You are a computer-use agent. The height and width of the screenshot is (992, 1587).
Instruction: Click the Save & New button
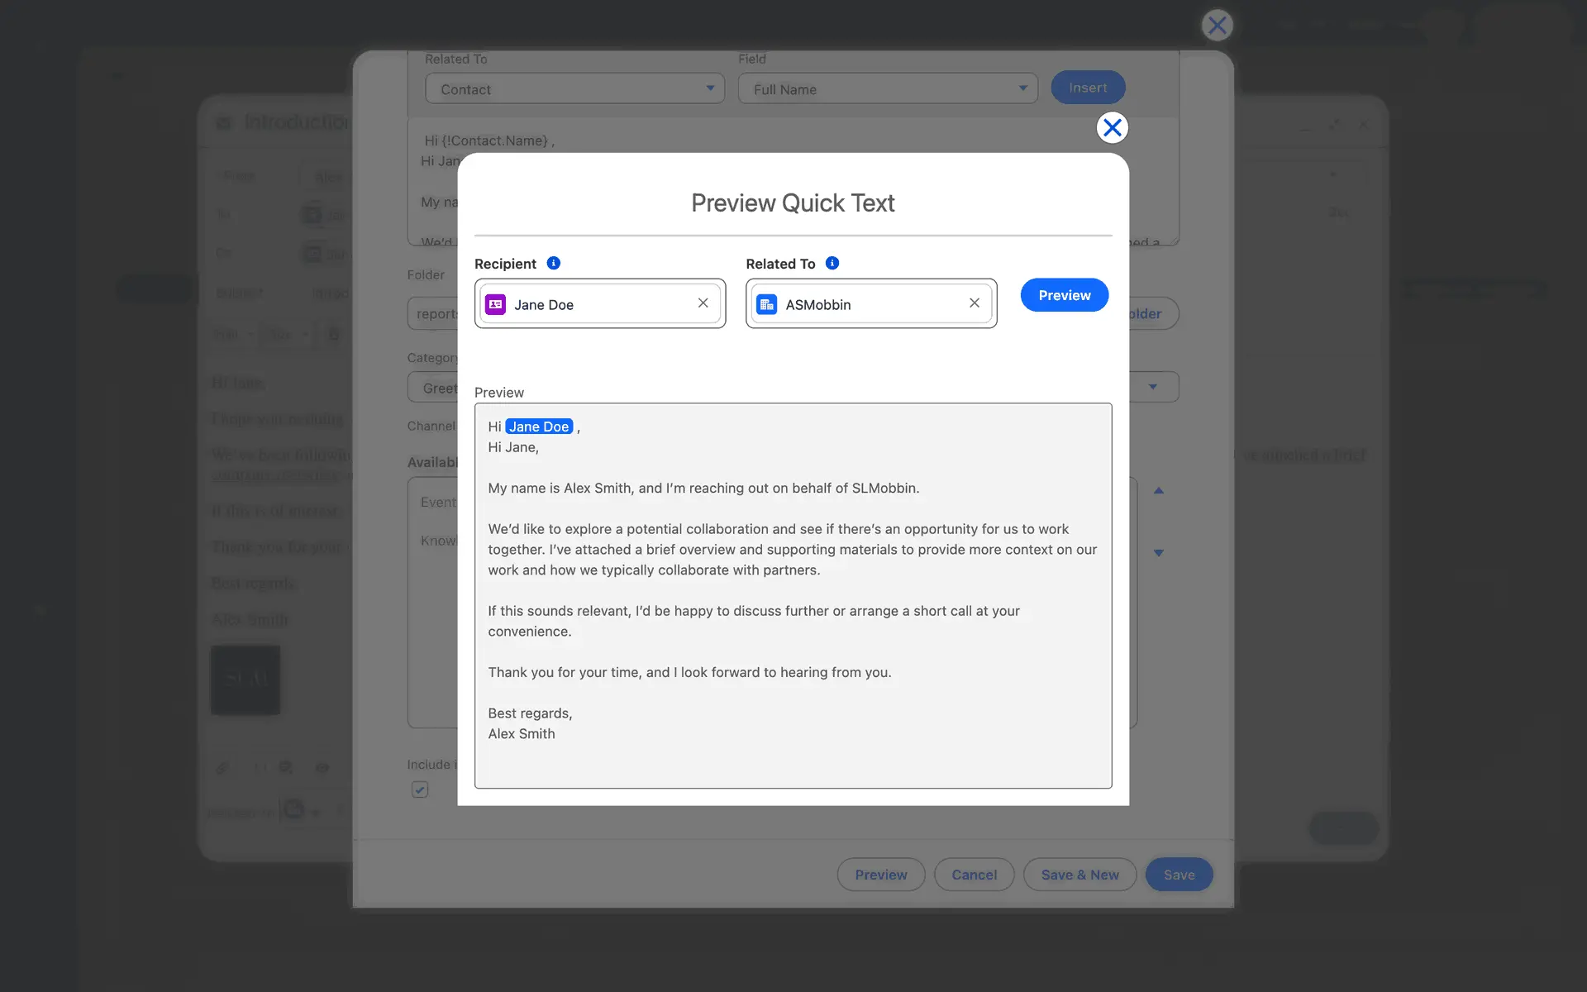(x=1079, y=875)
